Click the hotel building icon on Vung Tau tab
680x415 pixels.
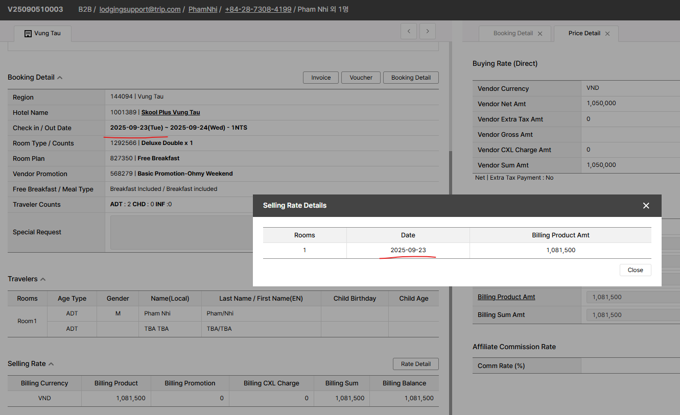coord(28,34)
